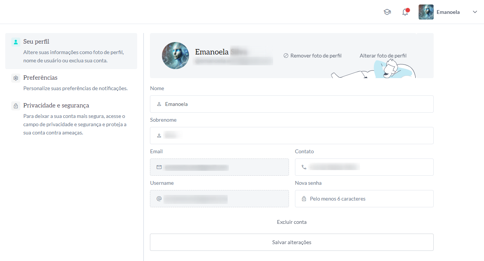Click the header user avatar thumbnail
This screenshot has height=261, width=484.
click(426, 12)
